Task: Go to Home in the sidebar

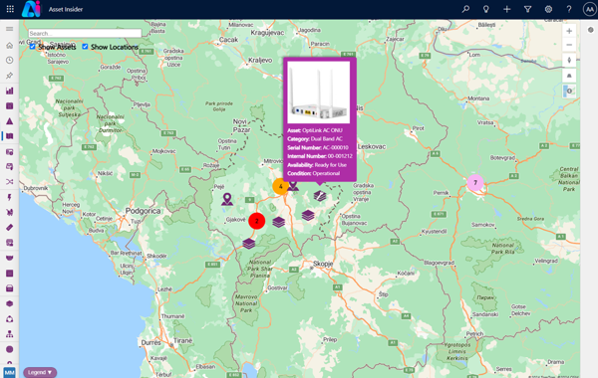Action: [x=10, y=46]
